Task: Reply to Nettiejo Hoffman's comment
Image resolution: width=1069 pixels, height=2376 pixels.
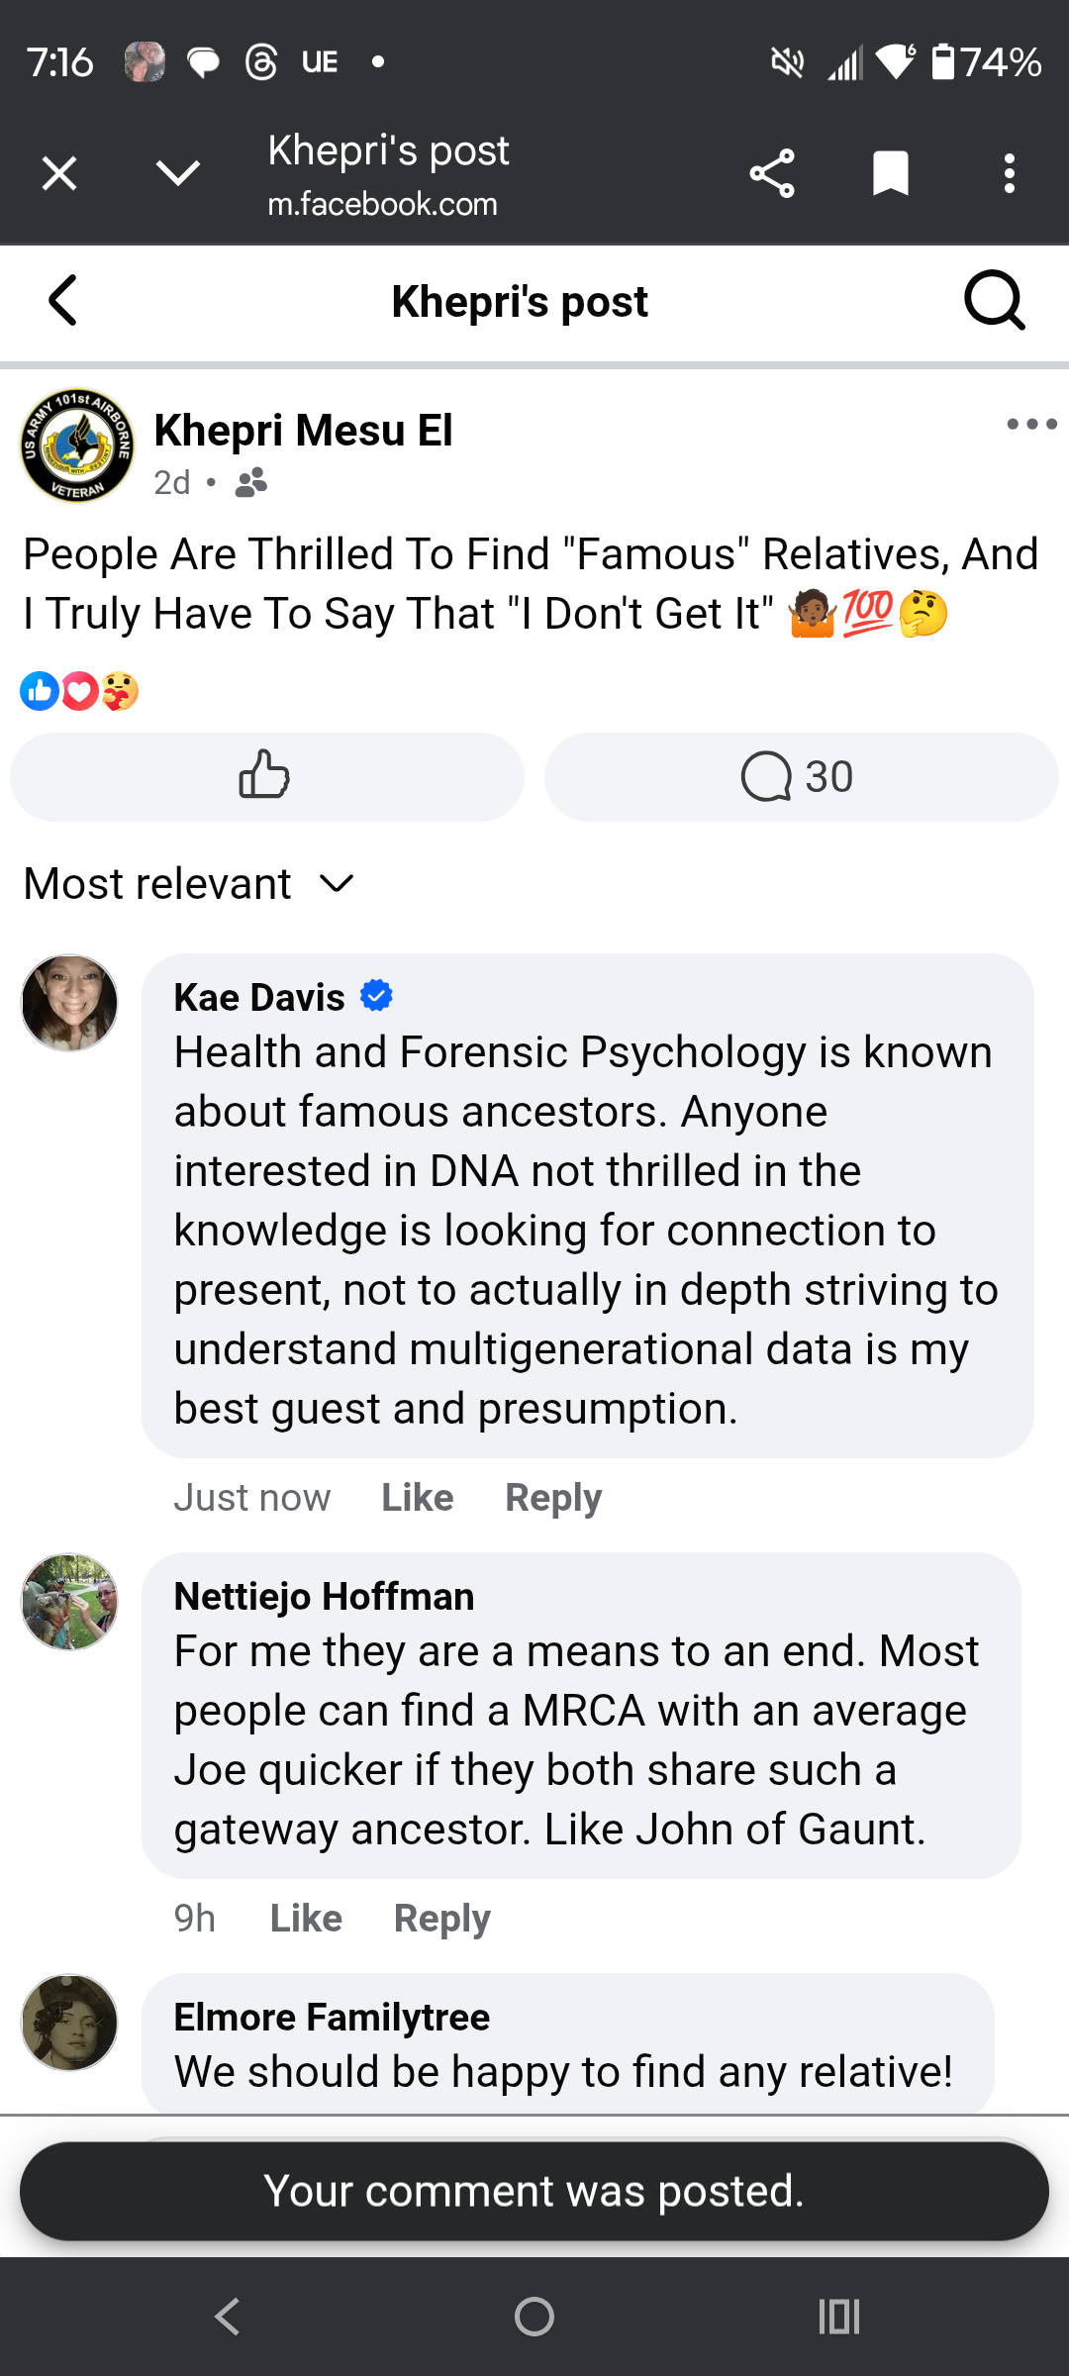Action: [441, 1919]
